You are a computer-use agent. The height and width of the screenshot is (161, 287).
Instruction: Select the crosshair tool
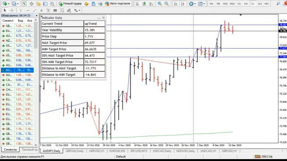point(12,10)
